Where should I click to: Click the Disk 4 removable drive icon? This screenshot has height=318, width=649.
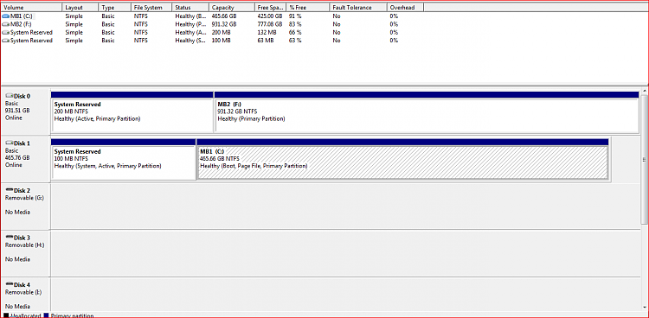[10, 284]
